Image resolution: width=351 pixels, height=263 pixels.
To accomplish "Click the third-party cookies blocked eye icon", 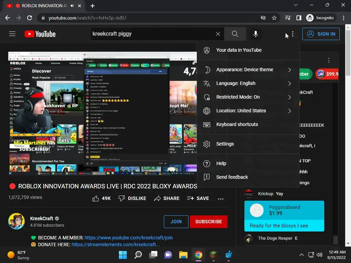I will 263,18.
